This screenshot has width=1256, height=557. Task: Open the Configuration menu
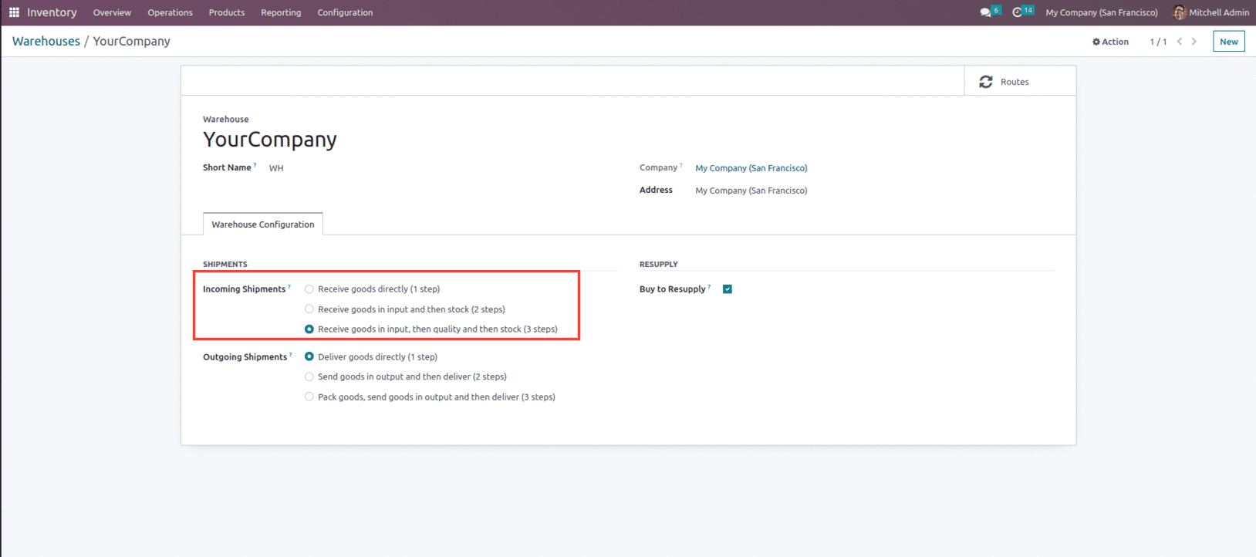pyautogui.click(x=345, y=12)
